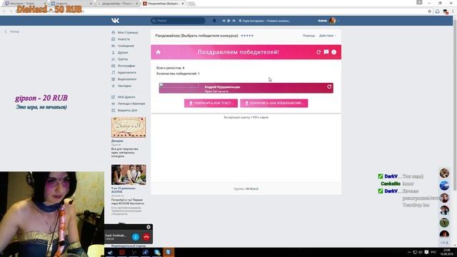Open Моя Страница in sidebar
The image size is (457, 257).
coord(125,32)
